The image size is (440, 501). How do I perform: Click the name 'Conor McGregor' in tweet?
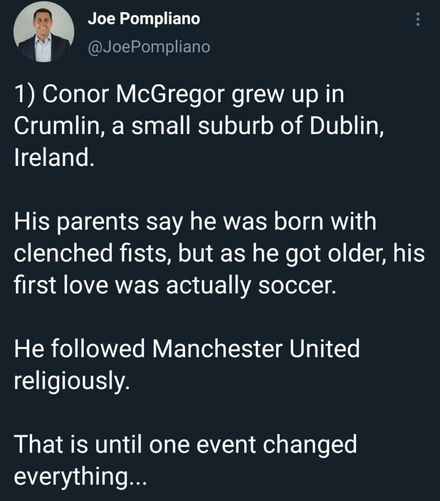134,94
